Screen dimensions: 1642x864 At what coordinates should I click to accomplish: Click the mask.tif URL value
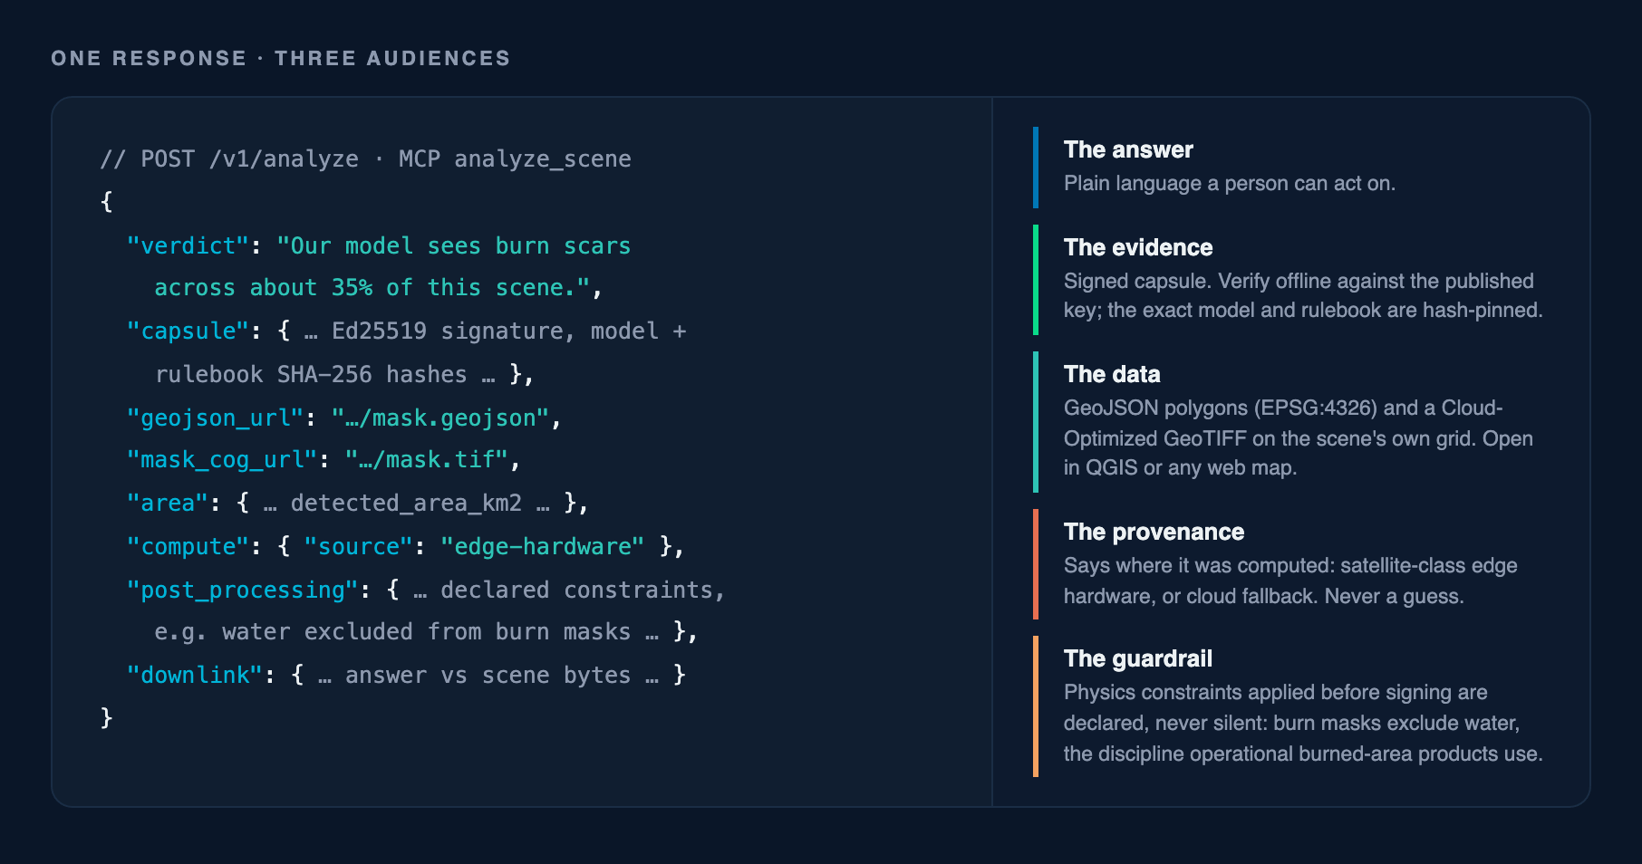pos(426,460)
